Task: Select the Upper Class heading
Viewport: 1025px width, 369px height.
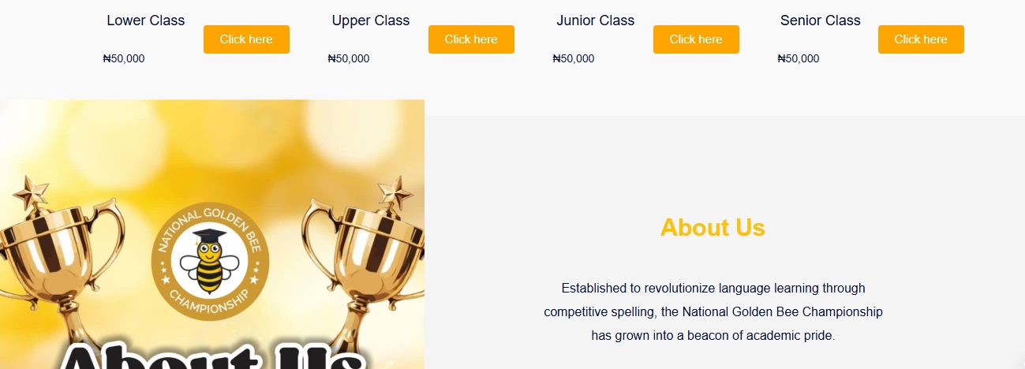Action: point(371,20)
